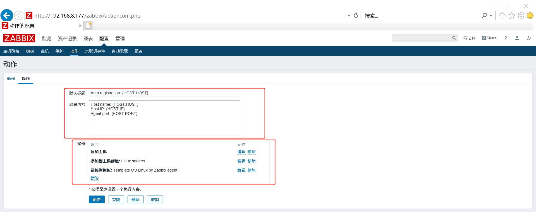The height and width of the screenshot is (212, 536).
Task: Open browser tools gear icon
Action: (521, 16)
